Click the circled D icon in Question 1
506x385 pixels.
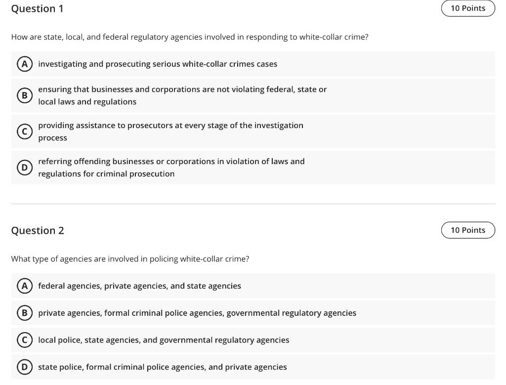tap(25, 167)
